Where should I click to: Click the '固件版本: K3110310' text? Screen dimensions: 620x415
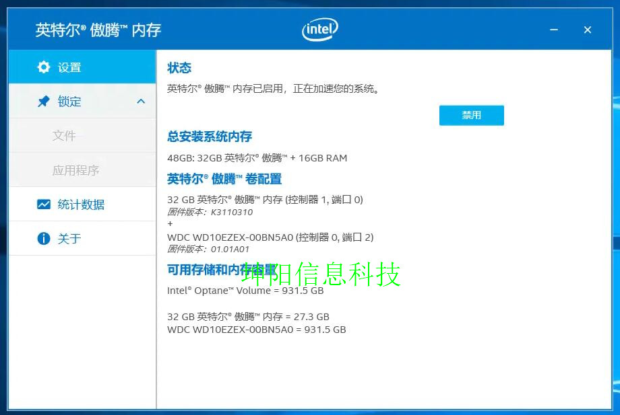pyautogui.click(x=210, y=213)
